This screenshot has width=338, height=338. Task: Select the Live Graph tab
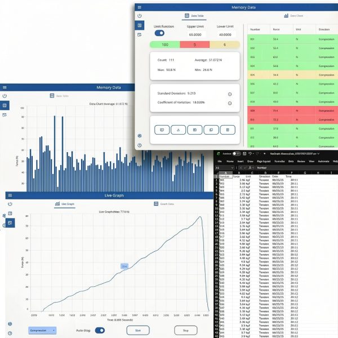(x=65, y=204)
